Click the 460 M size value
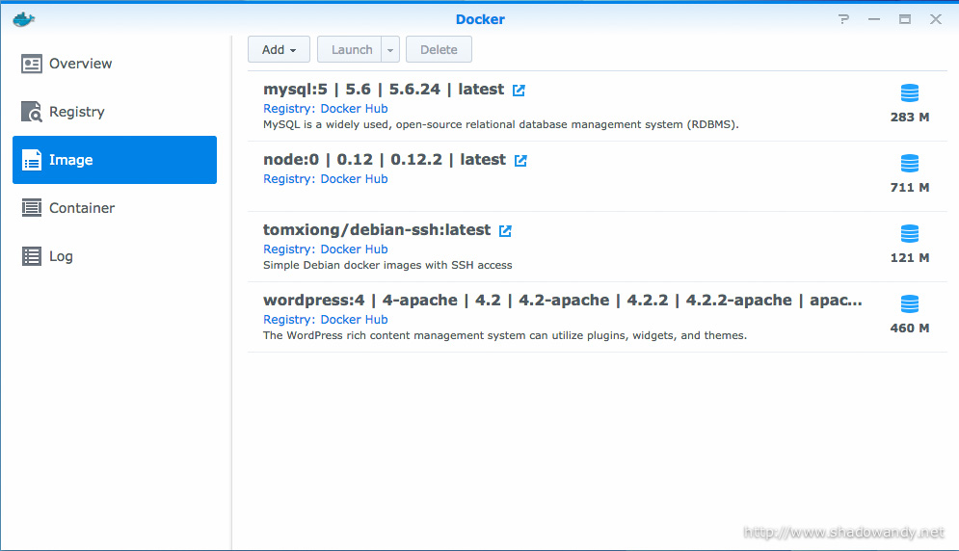This screenshot has height=551, width=959. (910, 328)
